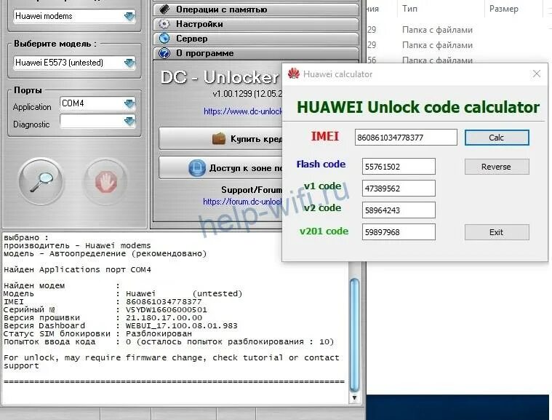The image size is (552, 420).
Task: Click the Разблокирован SIM lock status text
Action: (x=159, y=333)
